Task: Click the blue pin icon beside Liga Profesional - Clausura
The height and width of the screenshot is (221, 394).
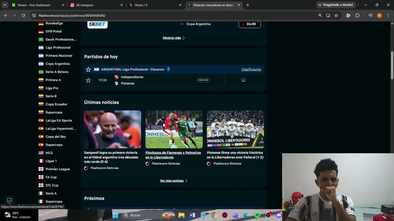Action: point(168,69)
